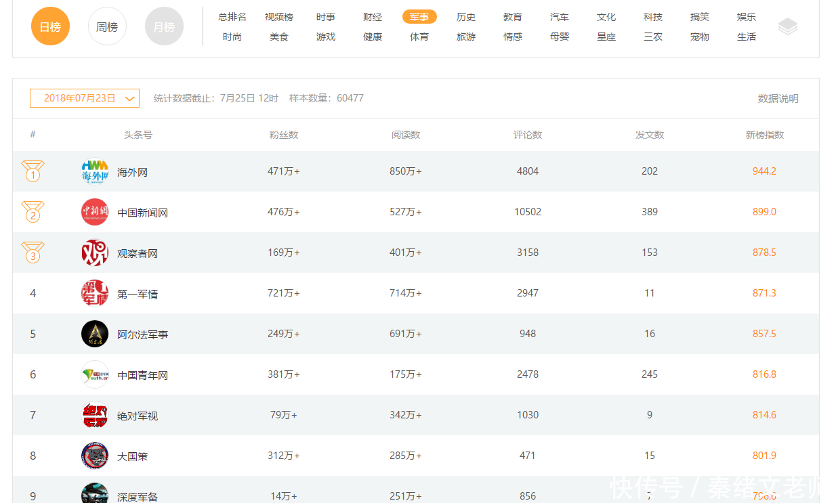Select the 美食 category
The width and height of the screenshot is (836, 503).
279,37
